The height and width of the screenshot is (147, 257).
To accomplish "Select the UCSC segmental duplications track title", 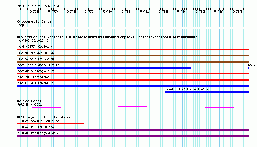I will [x=44, y=117].
